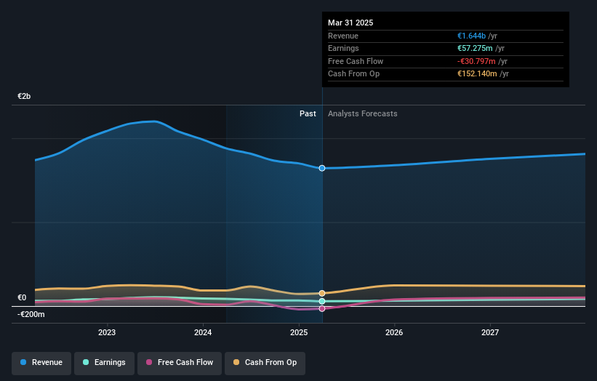This screenshot has width=597, height=381.
Task: Click the Past label on chart
Action: pos(308,114)
